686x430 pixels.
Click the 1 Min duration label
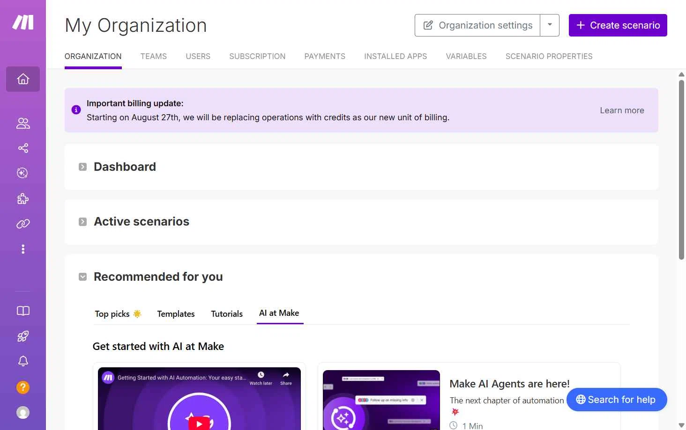(x=472, y=426)
